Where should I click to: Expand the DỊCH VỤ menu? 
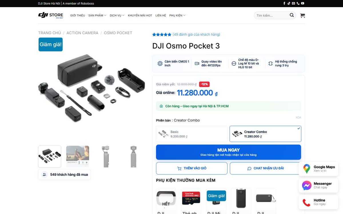pyautogui.click(x=117, y=15)
